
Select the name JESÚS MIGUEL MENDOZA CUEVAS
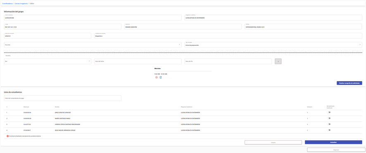(x=65, y=130)
